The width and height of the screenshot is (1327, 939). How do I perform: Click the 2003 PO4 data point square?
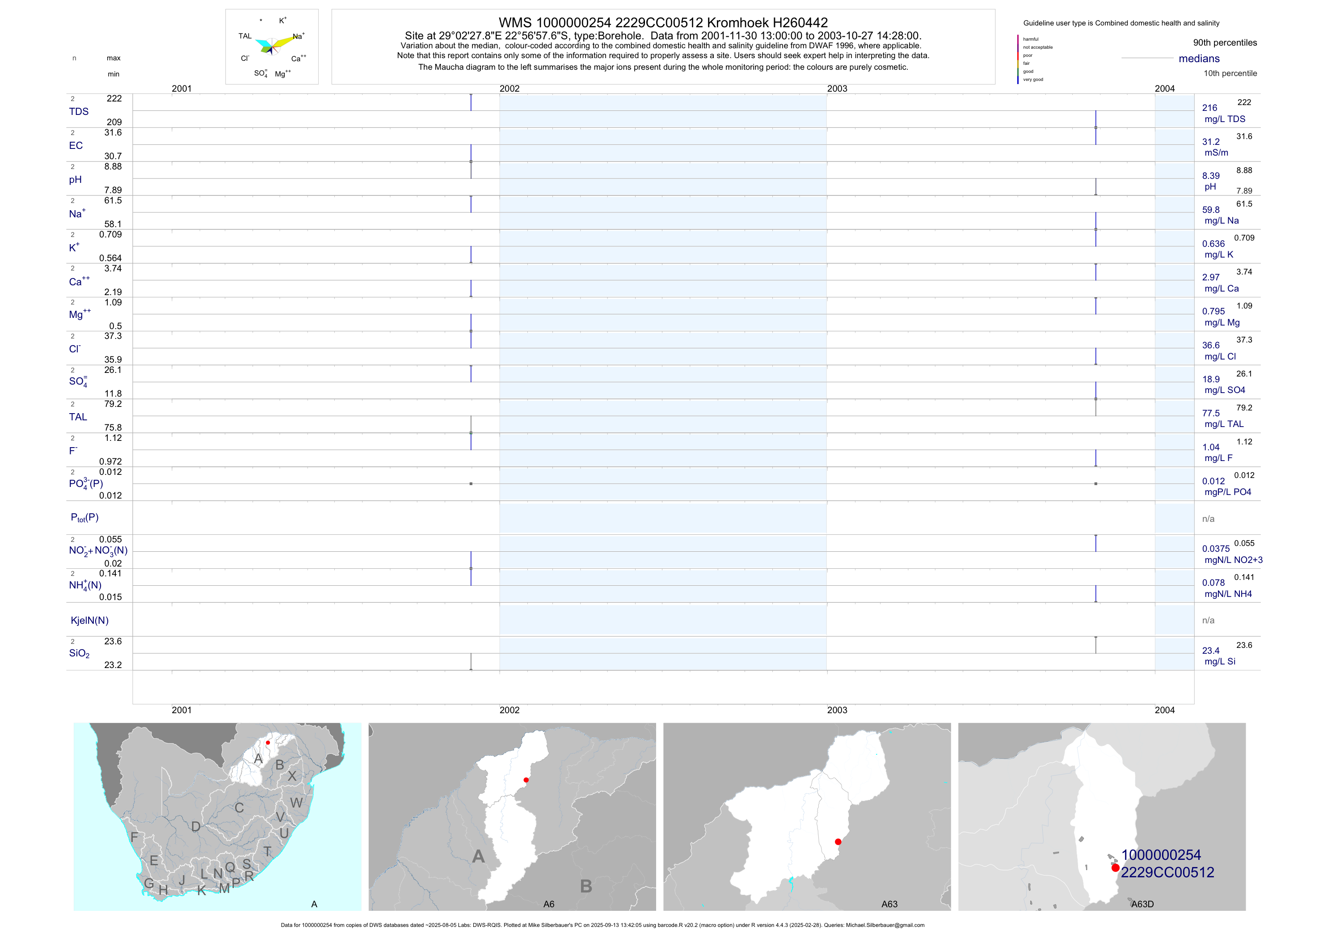pyautogui.click(x=1096, y=483)
